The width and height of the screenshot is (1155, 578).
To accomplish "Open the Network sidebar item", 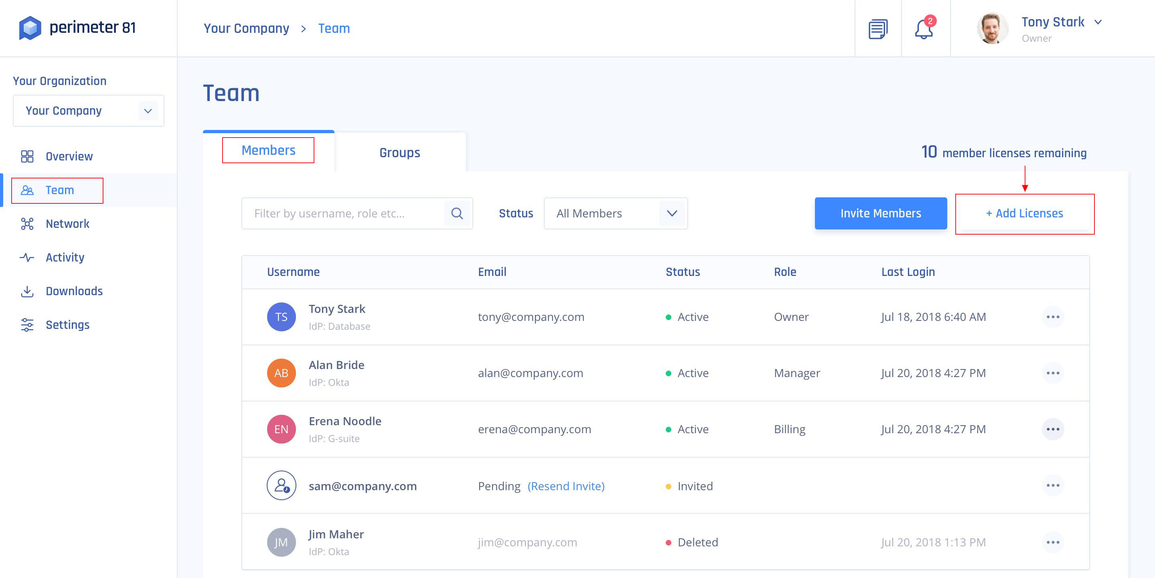I will coord(67,224).
